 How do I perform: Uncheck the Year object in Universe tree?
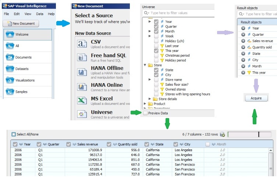point(156,22)
